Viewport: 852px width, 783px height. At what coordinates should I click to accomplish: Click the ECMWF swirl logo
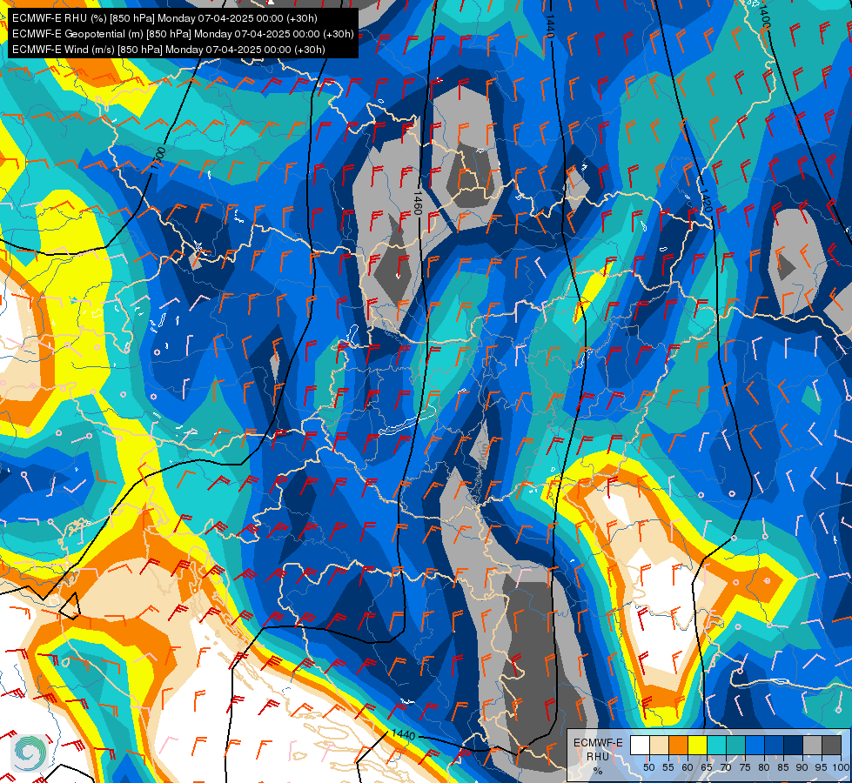pos(30,752)
